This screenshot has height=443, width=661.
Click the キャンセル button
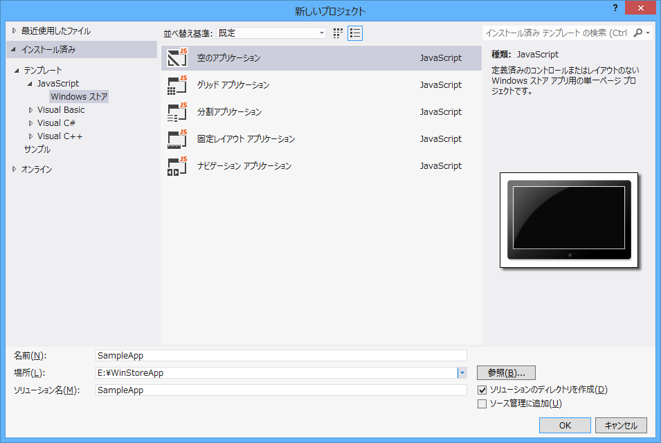pyautogui.click(x=621, y=425)
